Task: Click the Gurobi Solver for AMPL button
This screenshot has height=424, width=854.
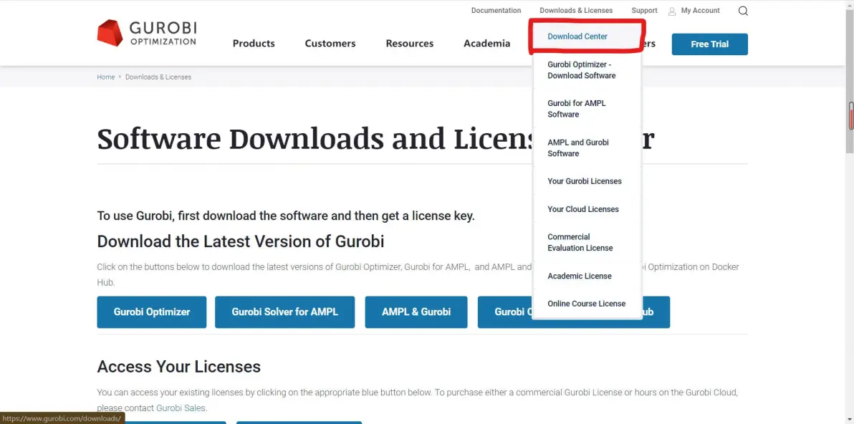Action: click(285, 312)
